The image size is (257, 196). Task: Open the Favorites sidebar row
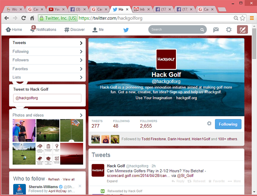pos(47,69)
